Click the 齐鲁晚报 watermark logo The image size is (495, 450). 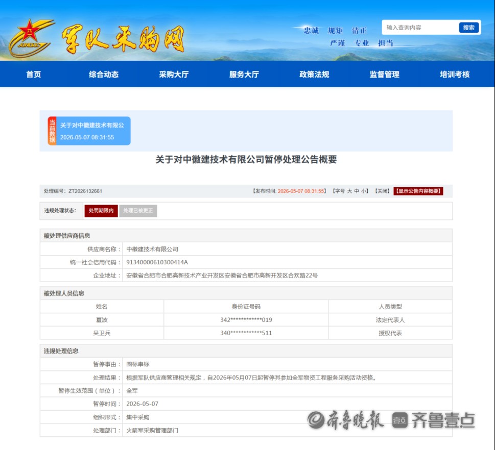click(x=346, y=420)
